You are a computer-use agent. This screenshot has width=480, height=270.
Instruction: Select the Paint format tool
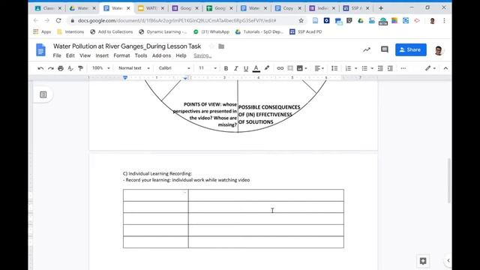tap(80, 68)
